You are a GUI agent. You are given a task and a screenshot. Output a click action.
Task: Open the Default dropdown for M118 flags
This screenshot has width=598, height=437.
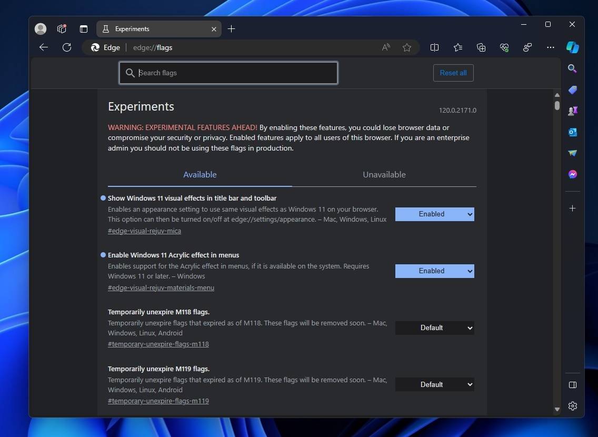(x=434, y=327)
